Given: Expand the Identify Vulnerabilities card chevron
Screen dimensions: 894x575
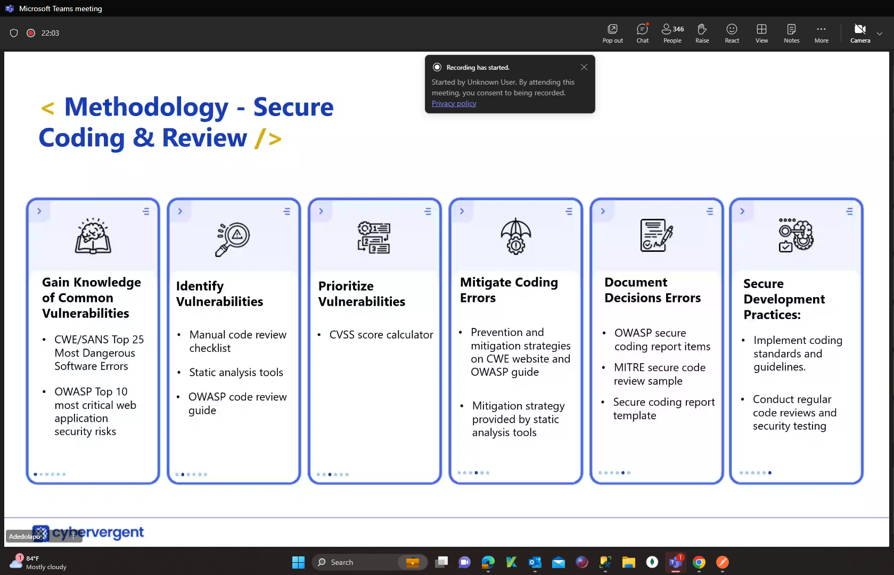Looking at the screenshot, I should (180, 211).
